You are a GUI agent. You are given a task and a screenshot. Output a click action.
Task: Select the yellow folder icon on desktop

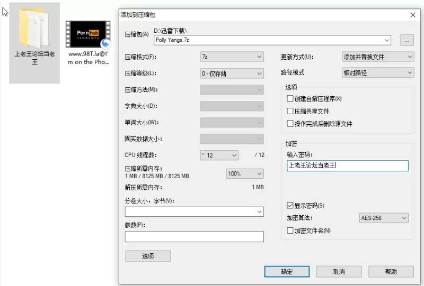pyautogui.click(x=34, y=28)
